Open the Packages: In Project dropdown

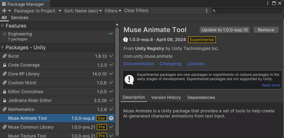pos(38,11)
